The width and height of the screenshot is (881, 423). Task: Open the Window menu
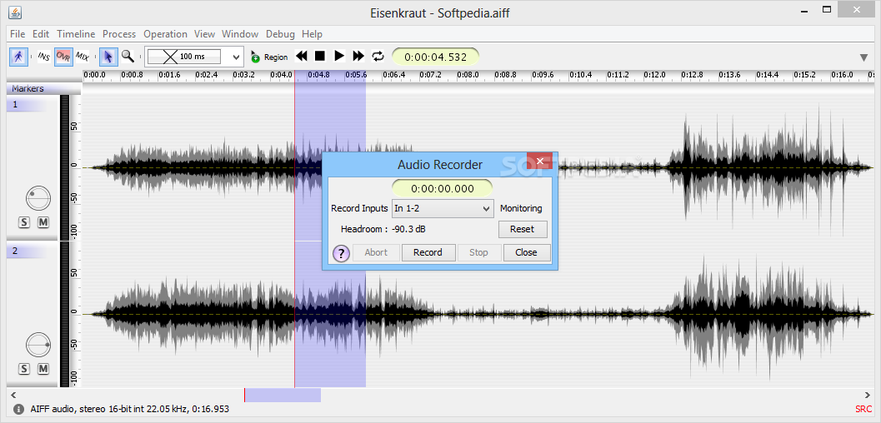[x=240, y=34]
